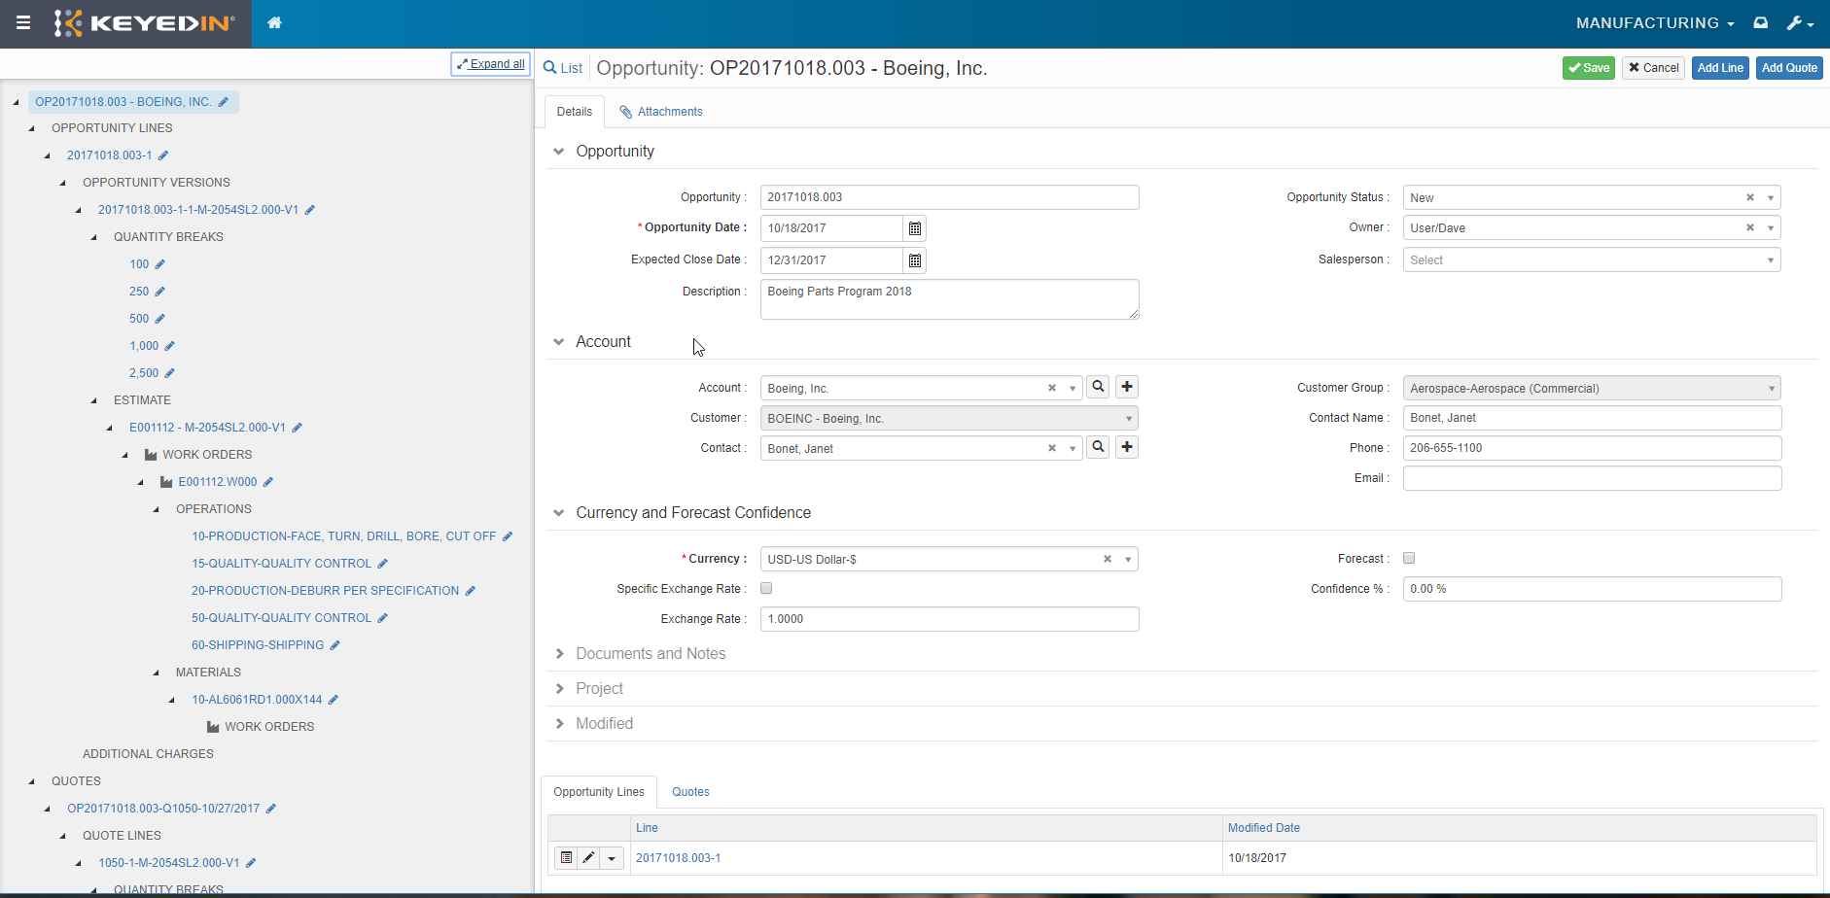Open the Expected Close Date calendar picker
The height and width of the screenshot is (898, 1830).
[914, 260]
